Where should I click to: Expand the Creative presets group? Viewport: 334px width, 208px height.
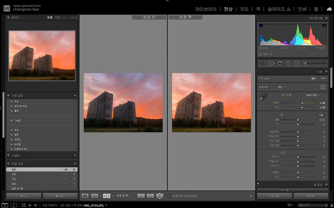[x=12, y=106]
